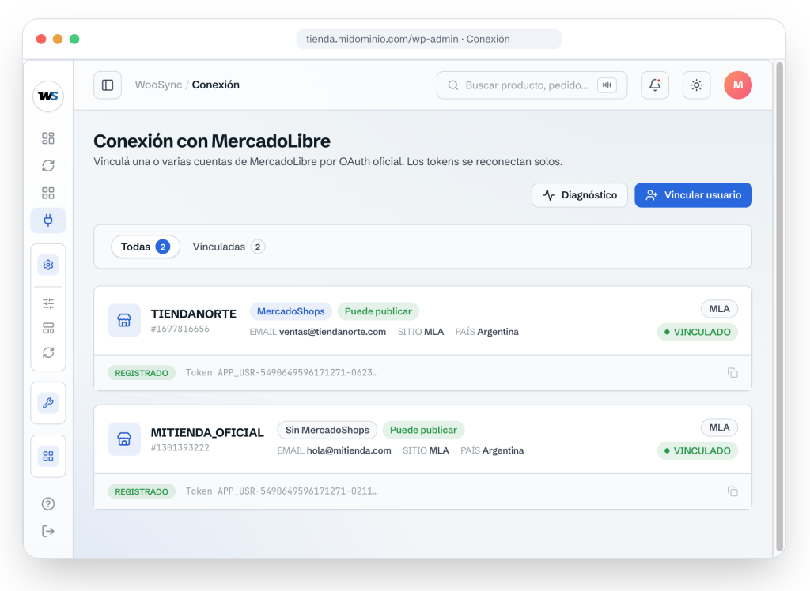Click the ⌘K shortcut badge

pos(607,85)
